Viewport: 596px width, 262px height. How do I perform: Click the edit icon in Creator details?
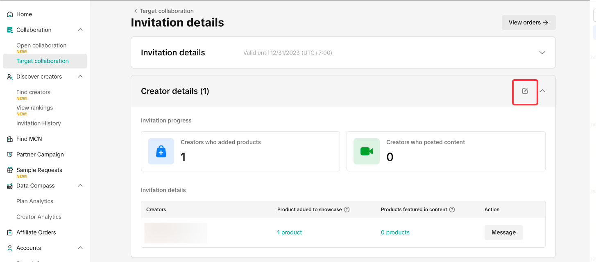pos(525,91)
